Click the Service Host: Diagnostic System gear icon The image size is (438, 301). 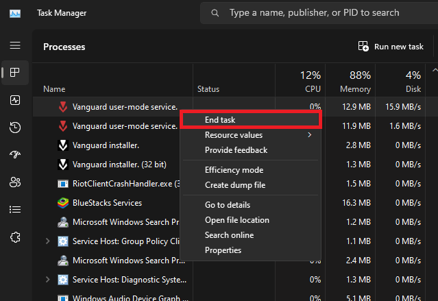[63, 280]
